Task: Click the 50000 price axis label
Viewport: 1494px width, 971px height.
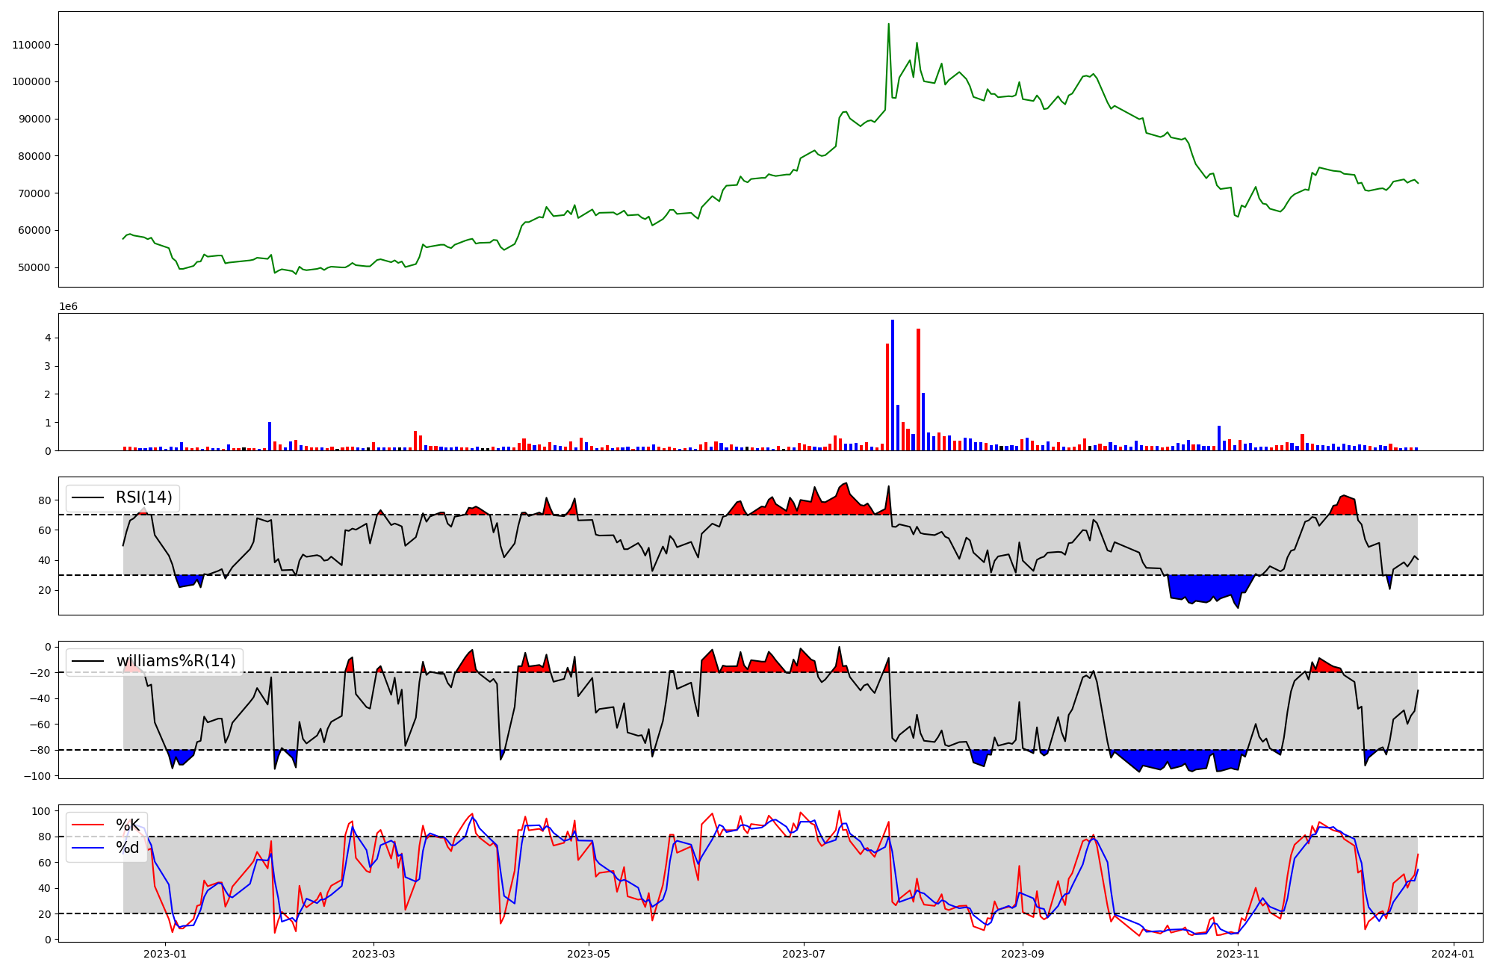Action: coord(34,267)
